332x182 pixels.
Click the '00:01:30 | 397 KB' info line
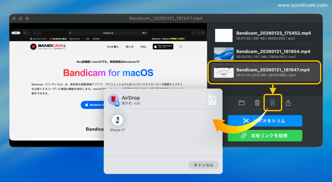[266, 38]
